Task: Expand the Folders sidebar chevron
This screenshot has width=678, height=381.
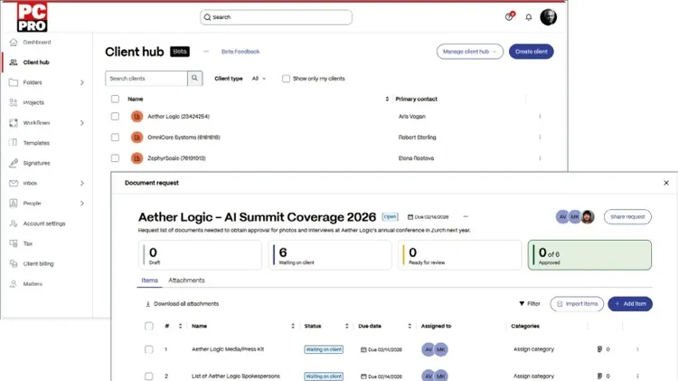Action: coord(82,82)
